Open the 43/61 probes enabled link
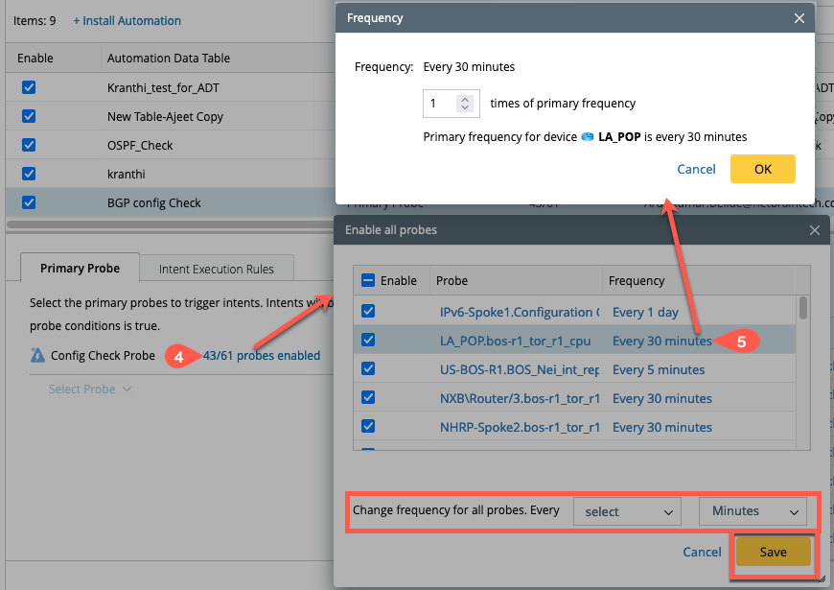Image resolution: width=834 pixels, height=590 pixels. pos(262,356)
